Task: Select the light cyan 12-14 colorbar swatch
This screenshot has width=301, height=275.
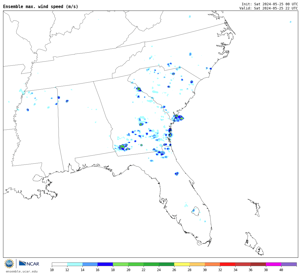Action: [x=75, y=264]
